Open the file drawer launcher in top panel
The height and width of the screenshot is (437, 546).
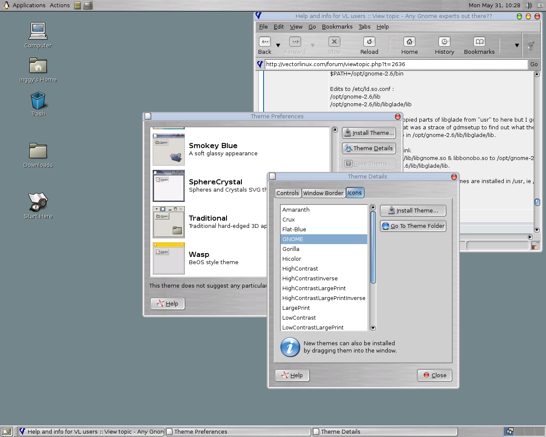click(x=77, y=5)
